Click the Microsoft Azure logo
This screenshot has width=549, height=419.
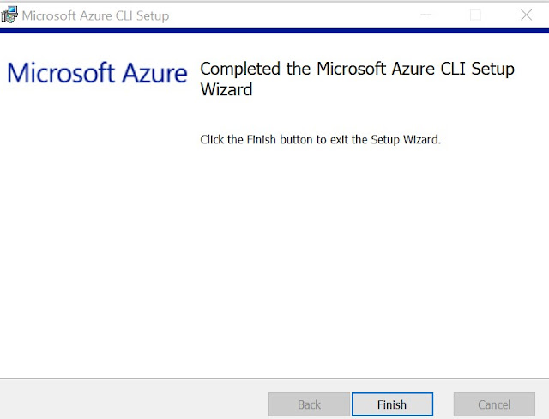coord(97,73)
